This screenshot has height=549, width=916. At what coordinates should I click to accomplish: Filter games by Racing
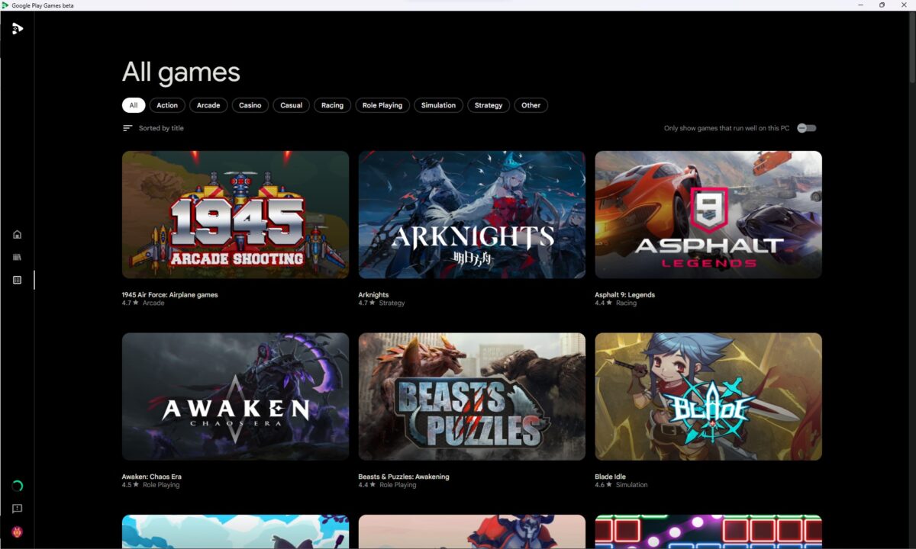click(x=332, y=105)
